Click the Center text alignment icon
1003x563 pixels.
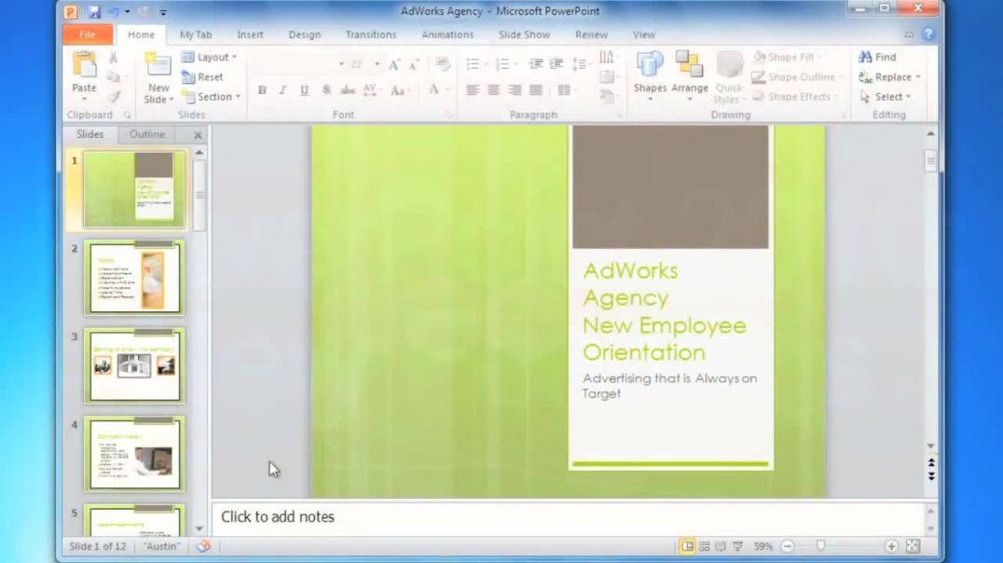tap(493, 90)
